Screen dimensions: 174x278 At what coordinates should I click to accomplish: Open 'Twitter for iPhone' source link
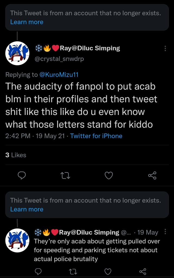96,136
